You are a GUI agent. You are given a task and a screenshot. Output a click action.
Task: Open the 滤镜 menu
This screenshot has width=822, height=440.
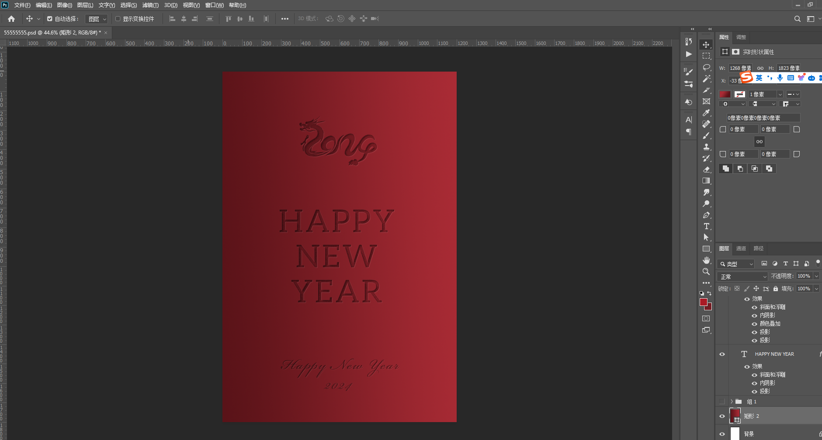tap(150, 5)
